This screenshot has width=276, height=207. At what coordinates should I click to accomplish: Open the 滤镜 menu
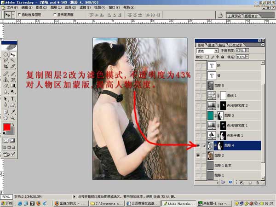point(84,8)
